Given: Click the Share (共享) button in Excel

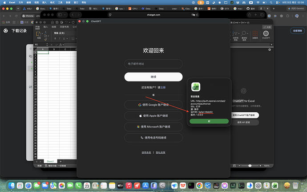Looking at the screenshot, I should point(267,27).
